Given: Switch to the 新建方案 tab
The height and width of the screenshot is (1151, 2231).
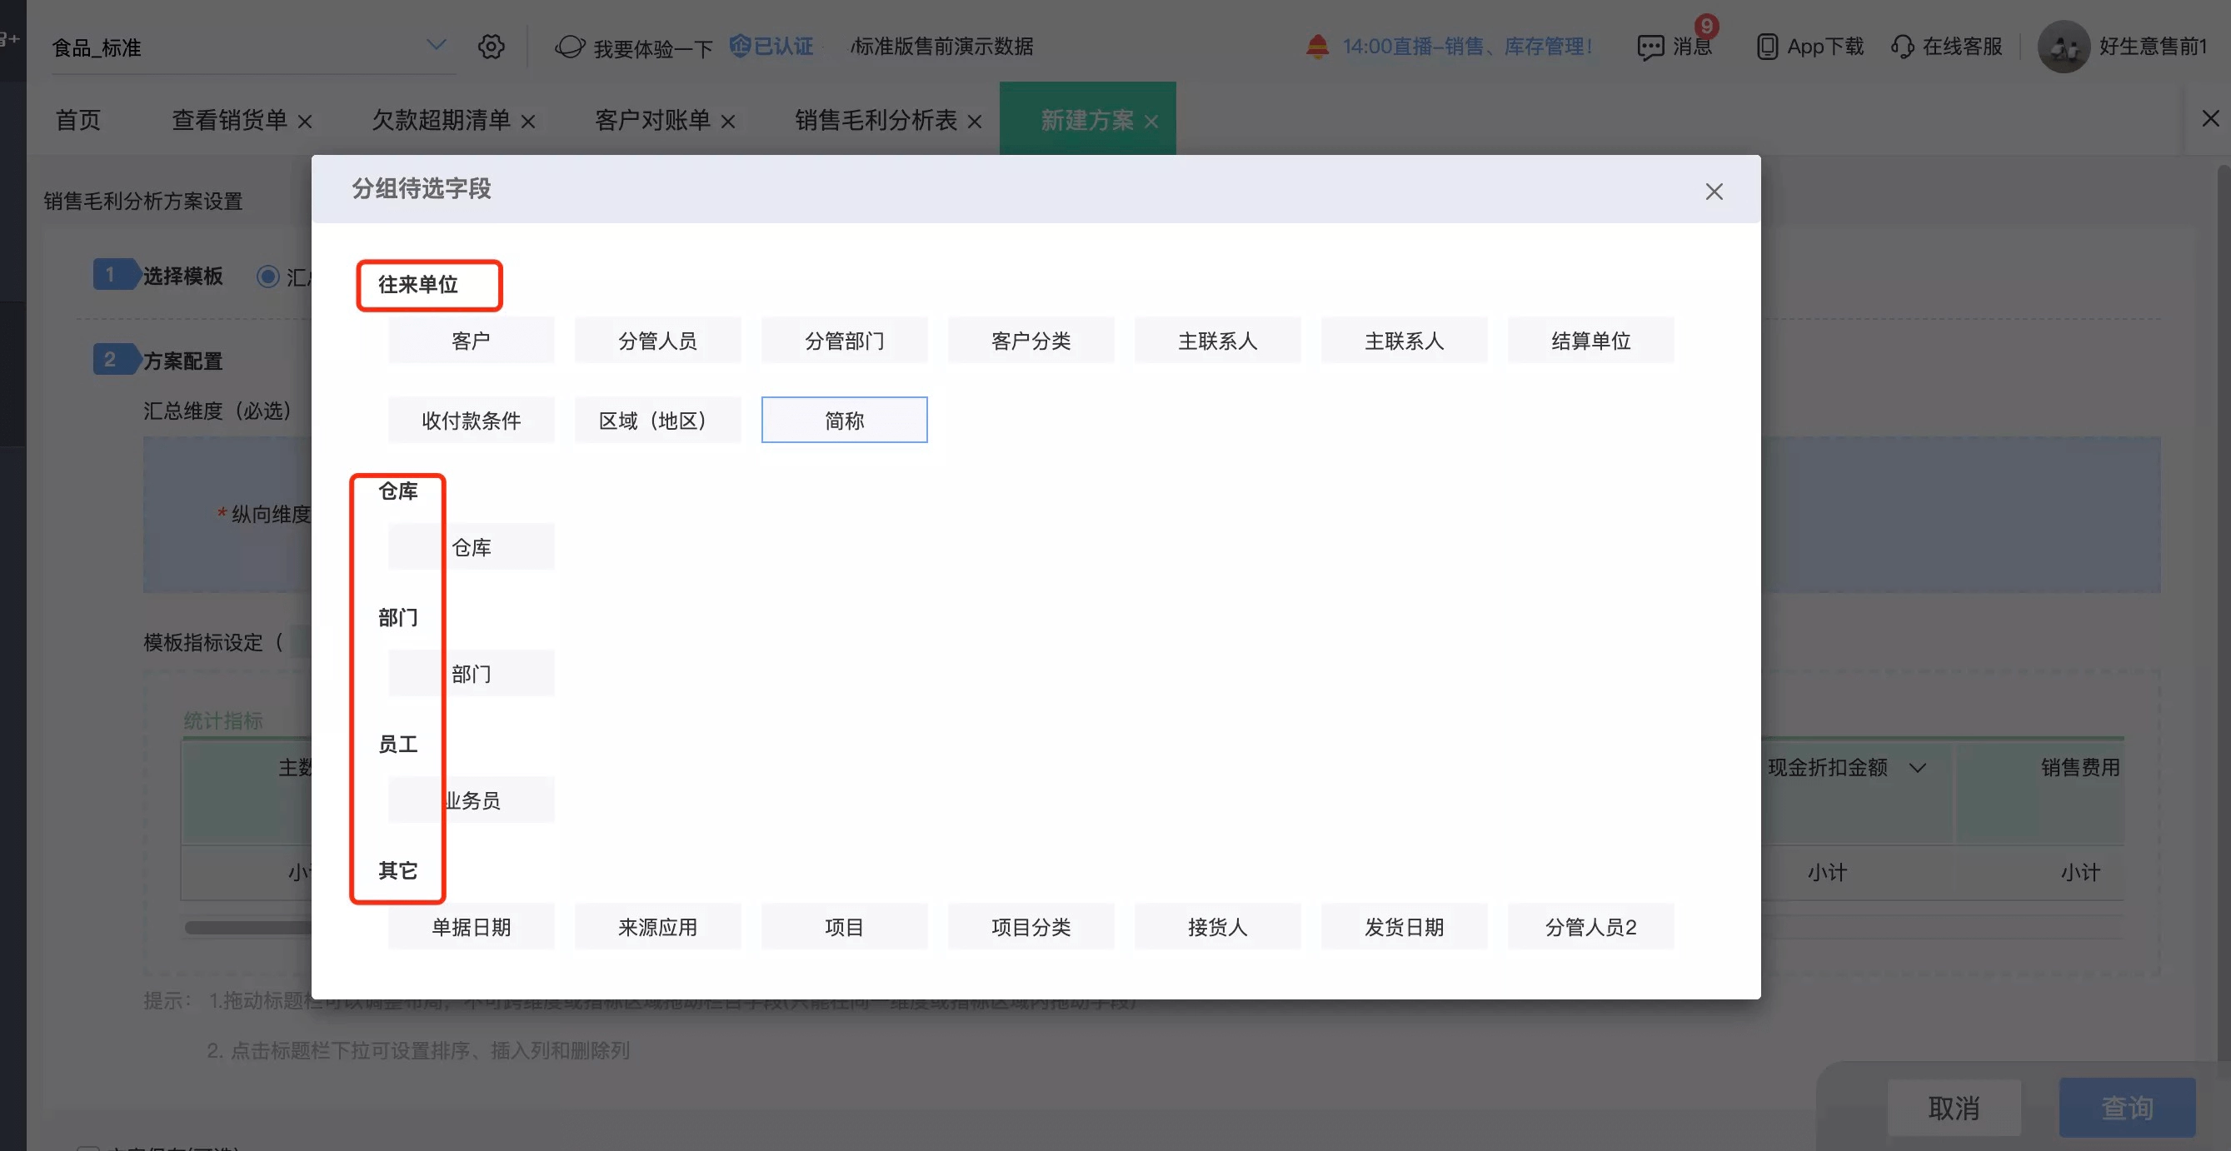Looking at the screenshot, I should [x=1087, y=120].
